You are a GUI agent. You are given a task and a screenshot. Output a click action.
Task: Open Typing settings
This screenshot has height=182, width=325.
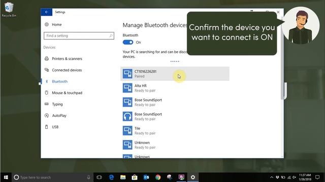(57, 104)
